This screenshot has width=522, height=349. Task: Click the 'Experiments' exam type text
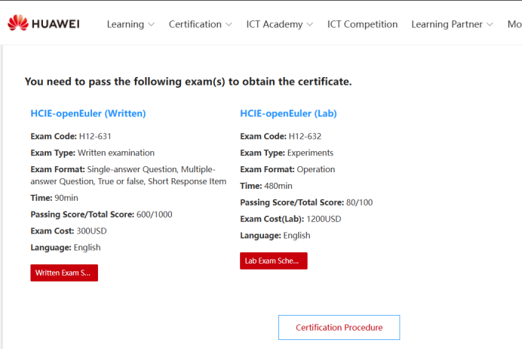pos(310,153)
